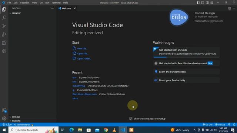Open Get Started with VS Code walkthrough
This screenshot has height=133, width=237.
tap(186, 52)
